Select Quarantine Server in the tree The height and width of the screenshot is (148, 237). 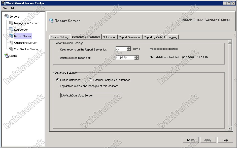[x=25, y=43]
